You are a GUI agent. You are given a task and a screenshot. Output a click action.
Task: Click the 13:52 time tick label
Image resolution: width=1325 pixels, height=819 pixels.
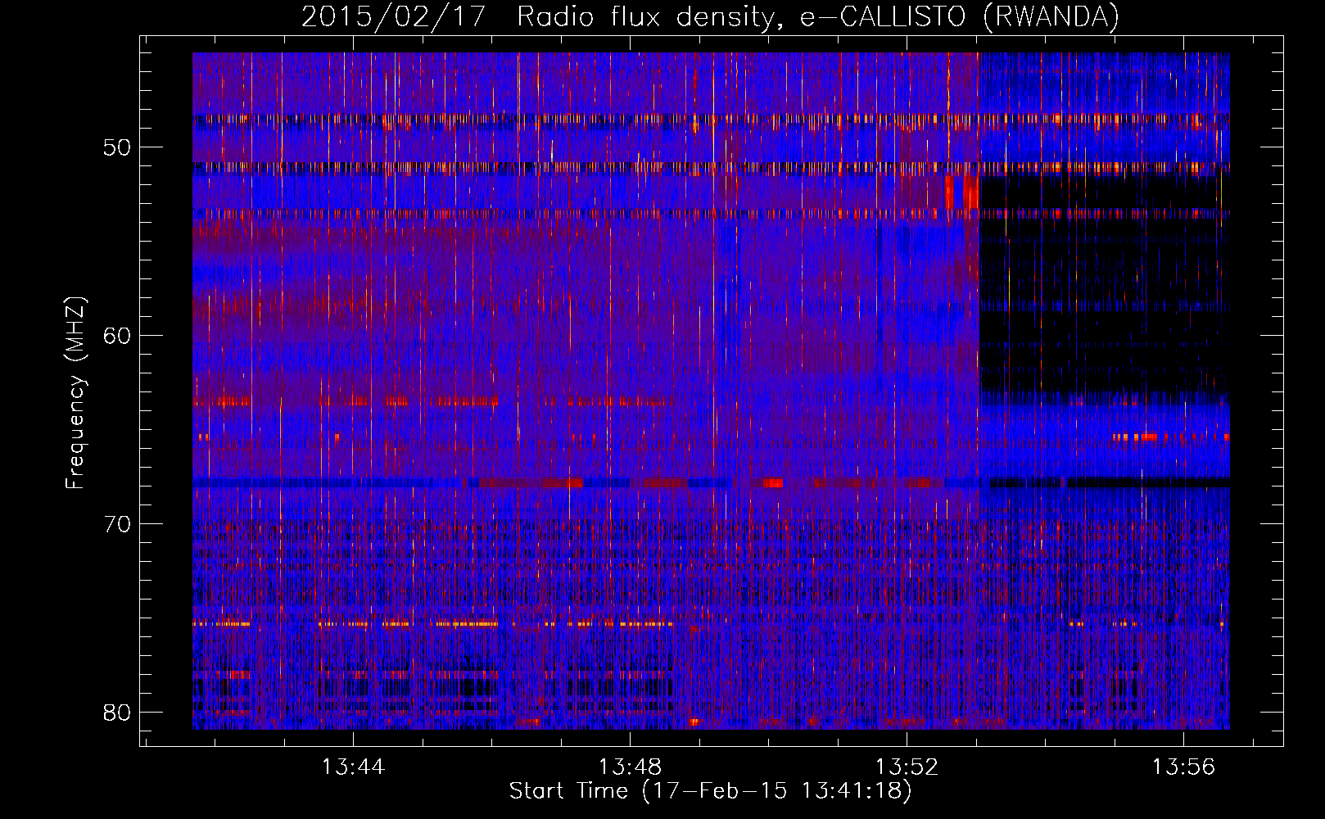pyautogui.click(x=907, y=767)
